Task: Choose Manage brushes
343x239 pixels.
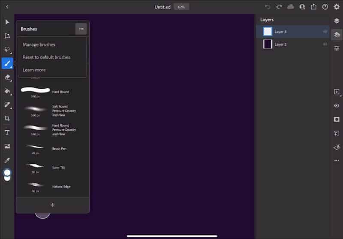Action: (x=39, y=45)
